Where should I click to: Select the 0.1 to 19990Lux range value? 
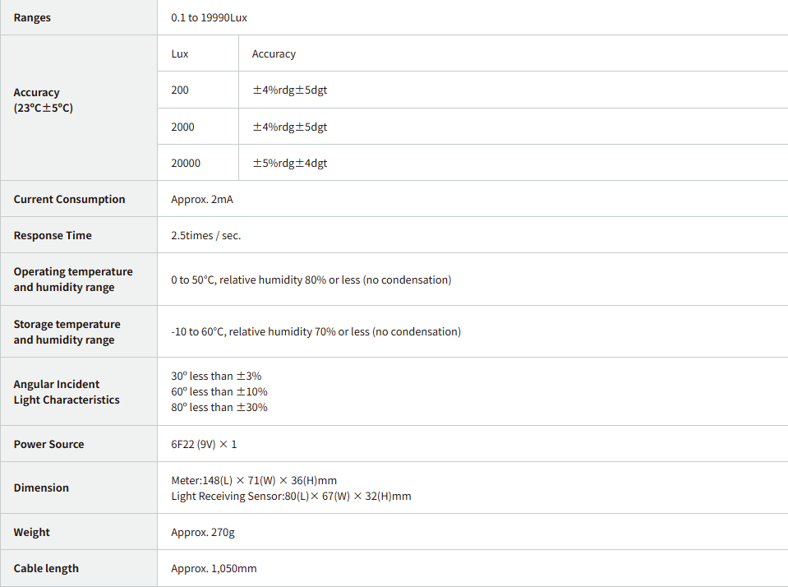(209, 17)
